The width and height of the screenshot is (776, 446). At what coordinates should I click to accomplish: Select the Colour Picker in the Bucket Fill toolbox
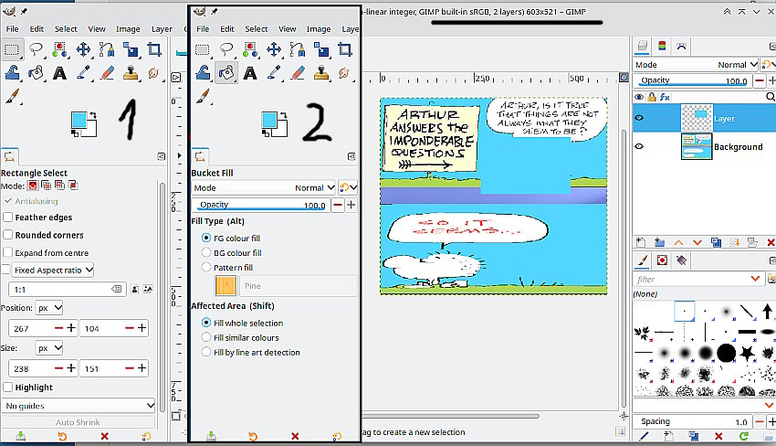274,73
